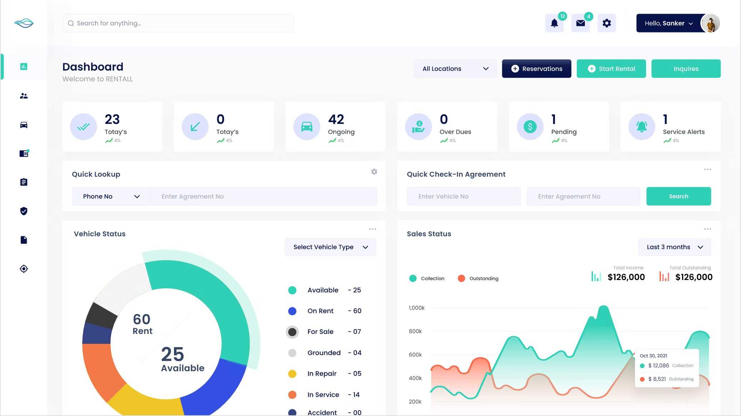Open the mail messages icon
This screenshot has height=416, width=741.
pos(581,23)
